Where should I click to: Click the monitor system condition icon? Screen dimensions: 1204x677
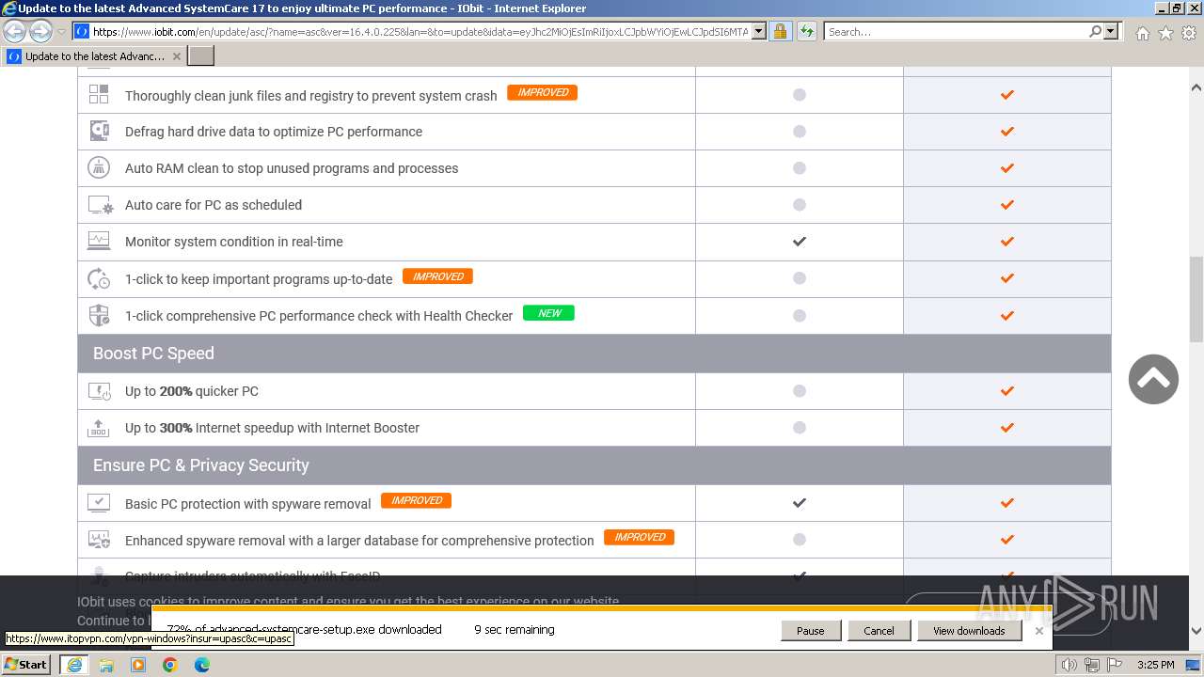[99, 241]
